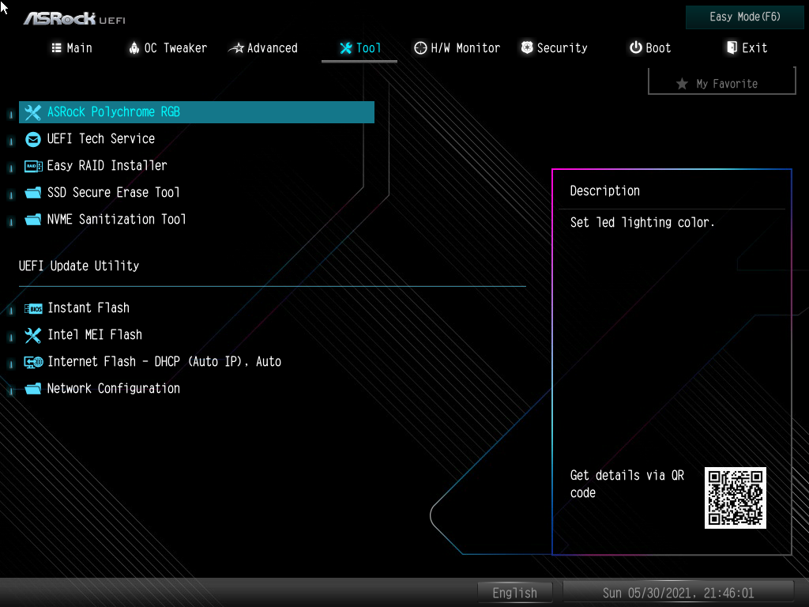Click the Internet Flash globe icon
This screenshot has height=607, width=809.
[33, 362]
